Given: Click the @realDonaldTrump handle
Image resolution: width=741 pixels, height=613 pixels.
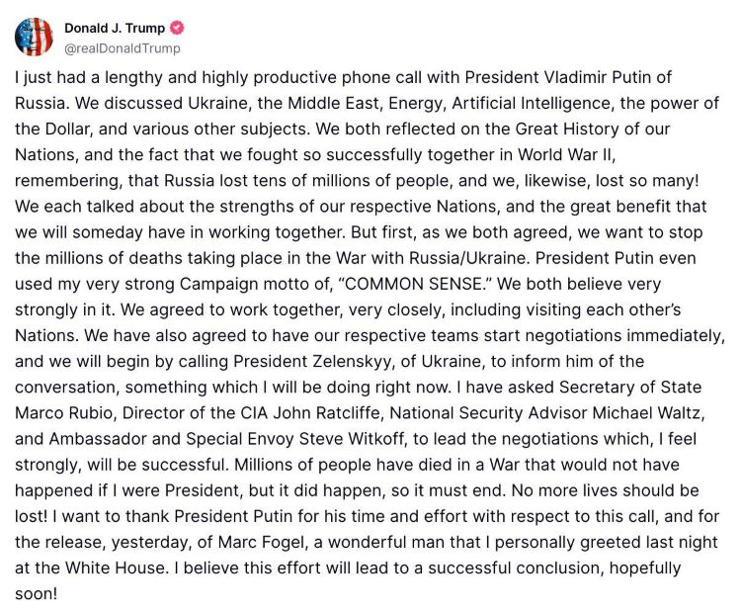Looking at the screenshot, I should (x=122, y=48).
